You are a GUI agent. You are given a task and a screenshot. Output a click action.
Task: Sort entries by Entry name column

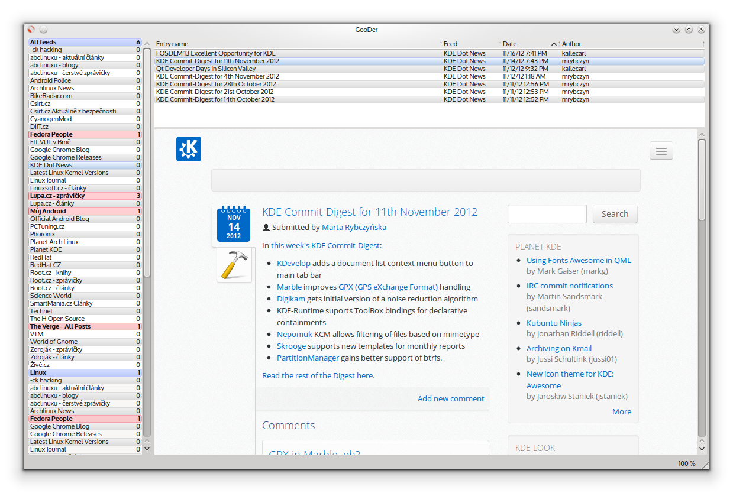pos(298,44)
